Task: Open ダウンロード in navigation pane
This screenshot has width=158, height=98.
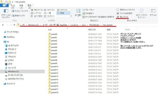Action: [x=11, y=49]
